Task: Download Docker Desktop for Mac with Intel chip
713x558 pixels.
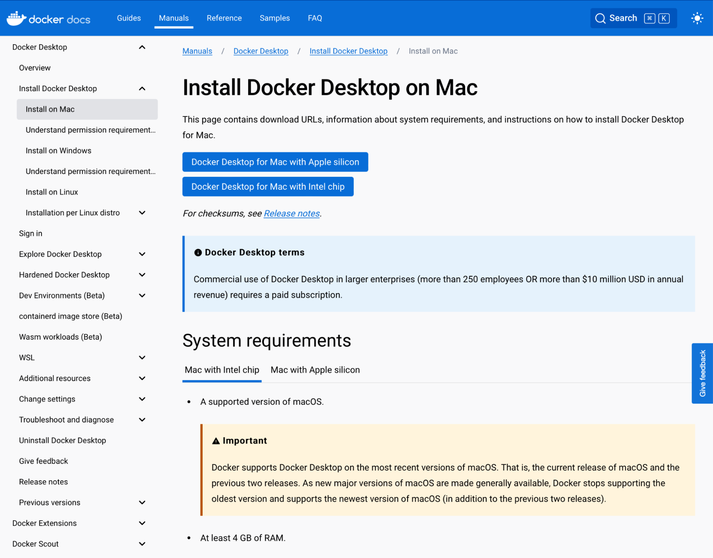Action: click(x=268, y=186)
